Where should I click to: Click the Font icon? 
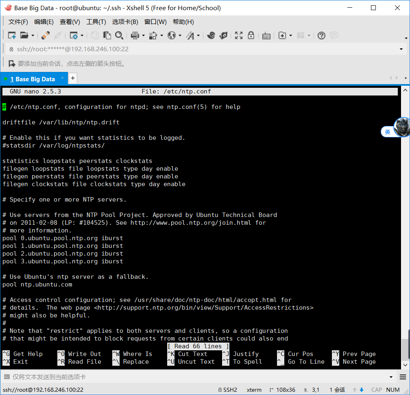[190, 35]
